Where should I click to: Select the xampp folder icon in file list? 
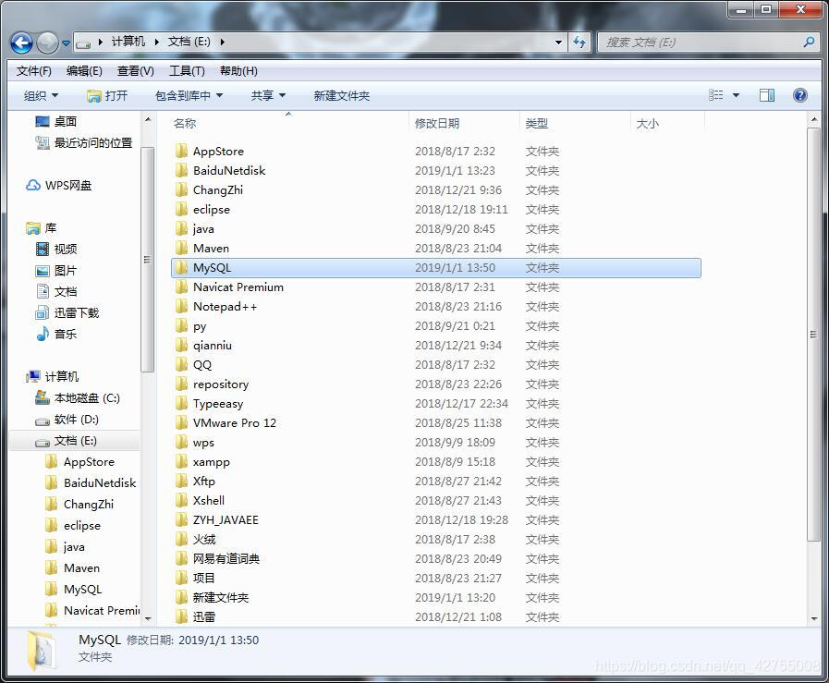(x=181, y=462)
